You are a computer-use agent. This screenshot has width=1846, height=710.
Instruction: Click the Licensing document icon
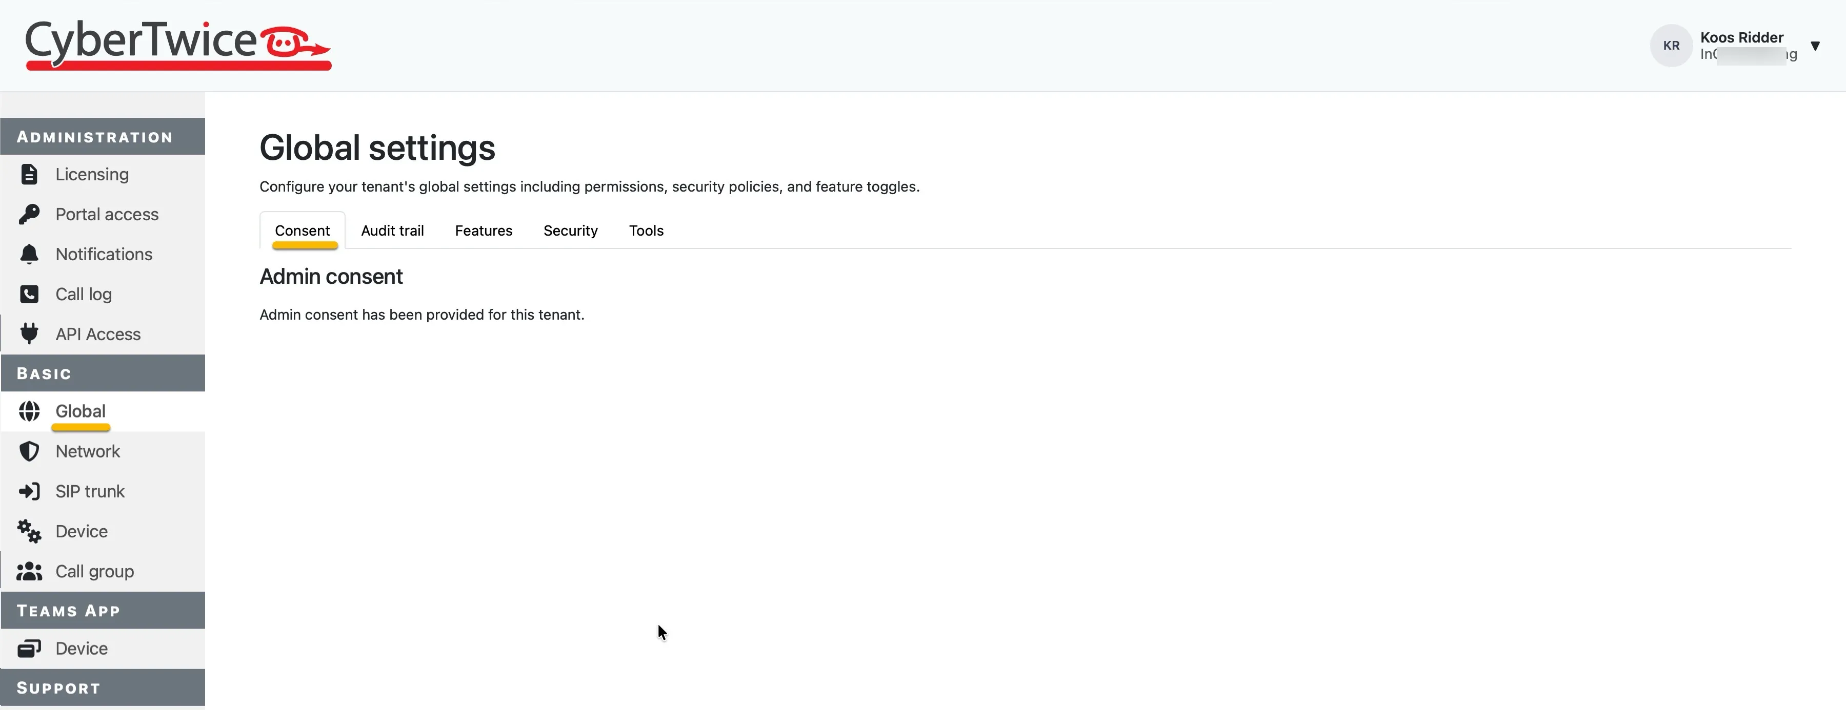[x=29, y=174]
